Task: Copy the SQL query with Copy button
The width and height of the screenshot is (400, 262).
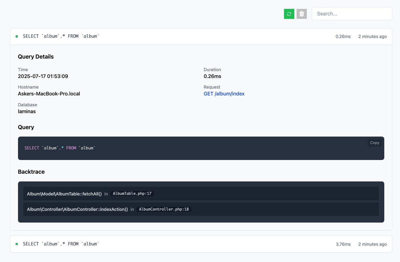Action: click(x=374, y=143)
